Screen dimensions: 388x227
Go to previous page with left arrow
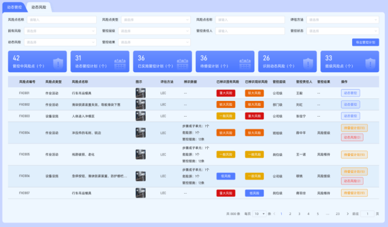click(274, 214)
